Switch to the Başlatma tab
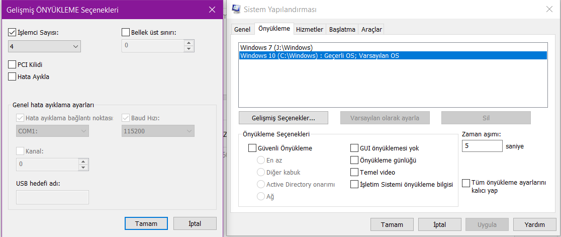 click(x=342, y=30)
